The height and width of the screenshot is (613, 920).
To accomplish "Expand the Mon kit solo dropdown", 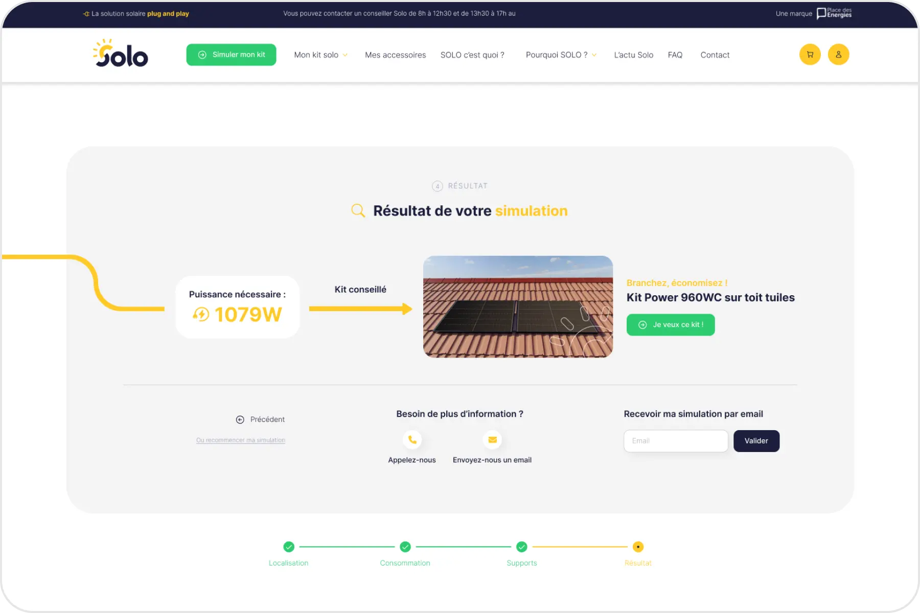I will pyautogui.click(x=320, y=55).
